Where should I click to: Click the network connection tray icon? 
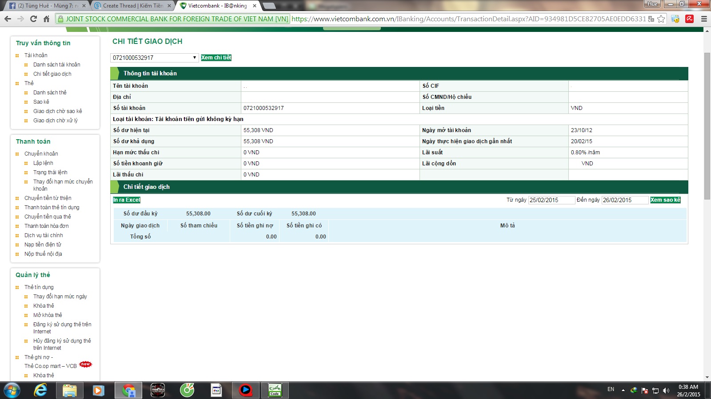655,390
